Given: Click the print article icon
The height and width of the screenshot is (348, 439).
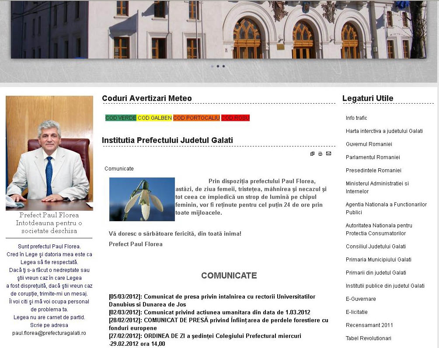Looking at the screenshot, I should coord(321,153).
